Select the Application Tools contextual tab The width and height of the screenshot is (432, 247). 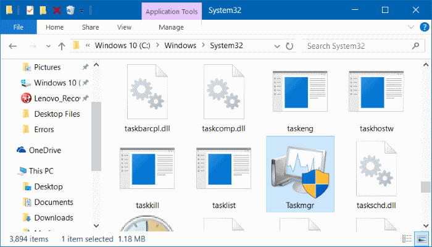[172, 12]
